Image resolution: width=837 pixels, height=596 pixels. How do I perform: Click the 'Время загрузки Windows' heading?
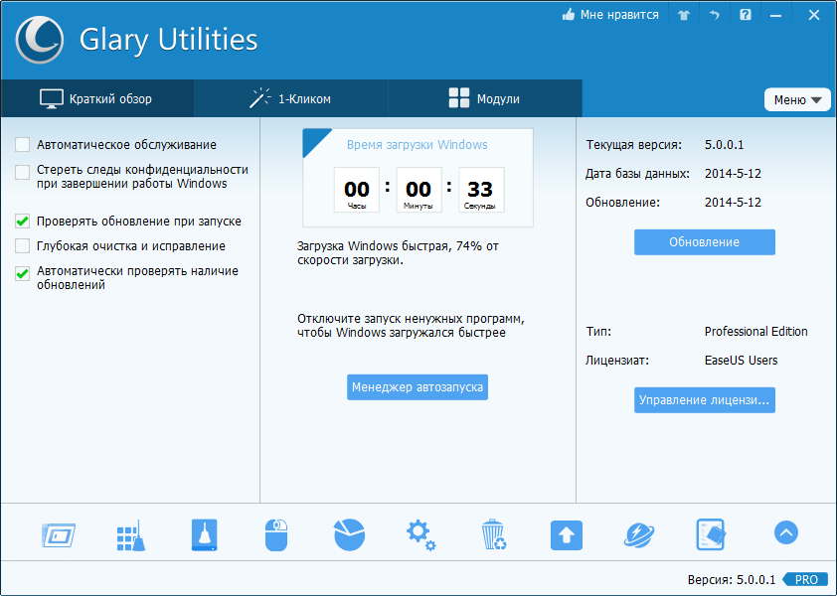(417, 145)
